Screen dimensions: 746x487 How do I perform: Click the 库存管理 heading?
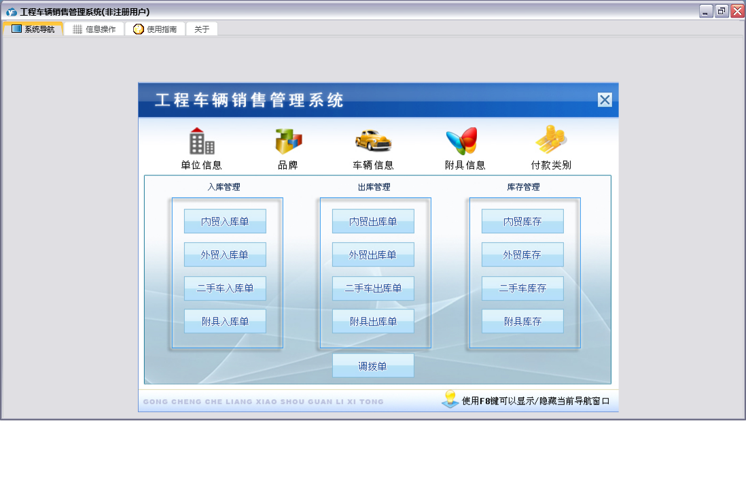(523, 187)
